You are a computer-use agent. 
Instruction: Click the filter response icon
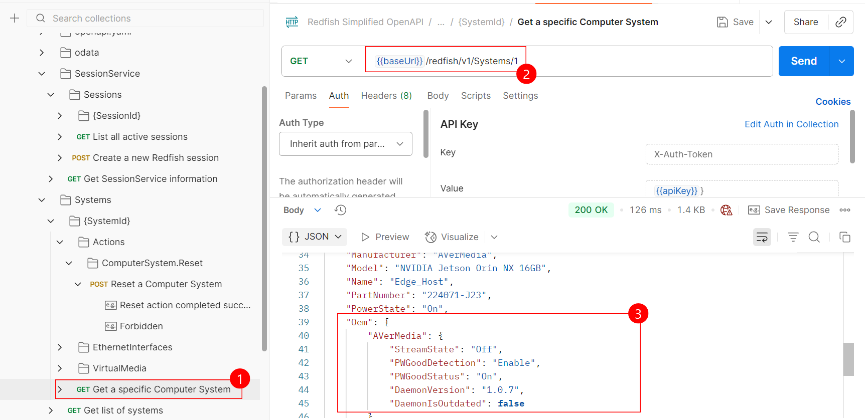coord(793,237)
